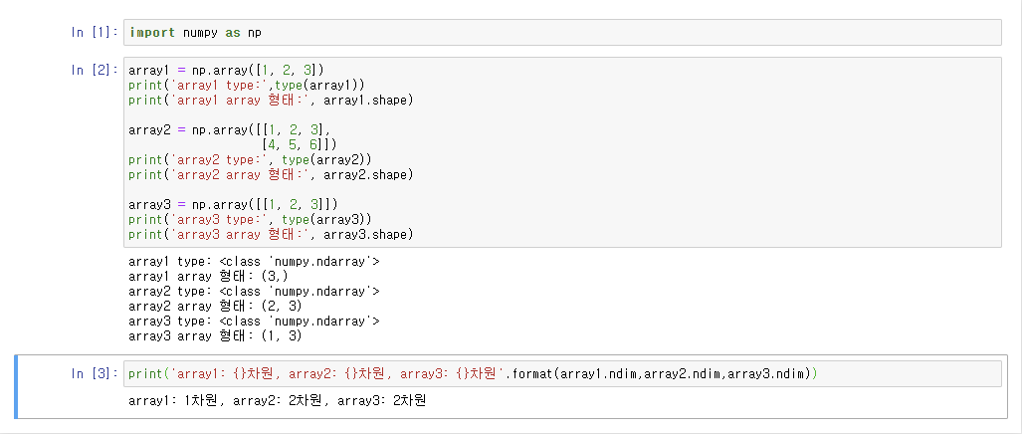Select the In [3]: prompt label
This screenshot has width=1022, height=434.
pyautogui.click(x=95, y=373)
